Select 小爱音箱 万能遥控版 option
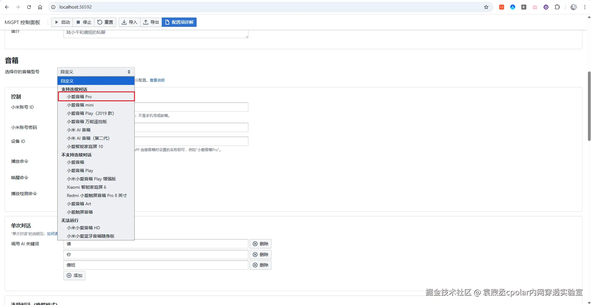Viewport: 591px width, 305px height. [96, 122]
